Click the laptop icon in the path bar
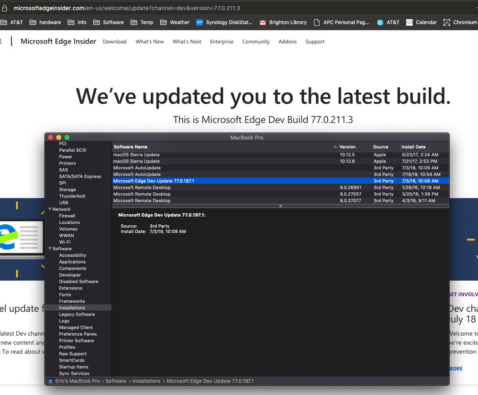478x395 pixels. [51, 381]
